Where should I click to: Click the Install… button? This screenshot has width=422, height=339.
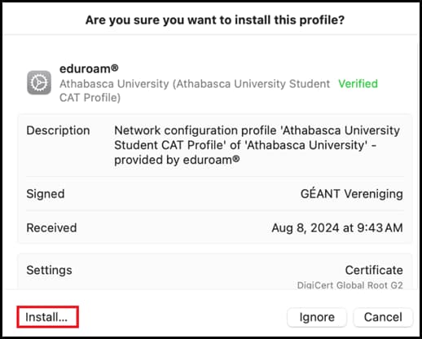(x=47, y=317)
